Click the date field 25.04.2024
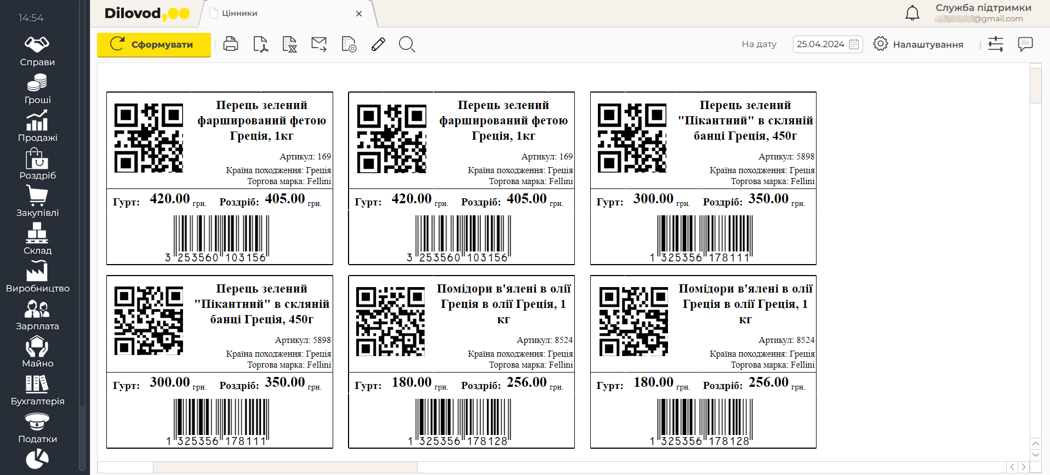 click(x=820, y=44)
